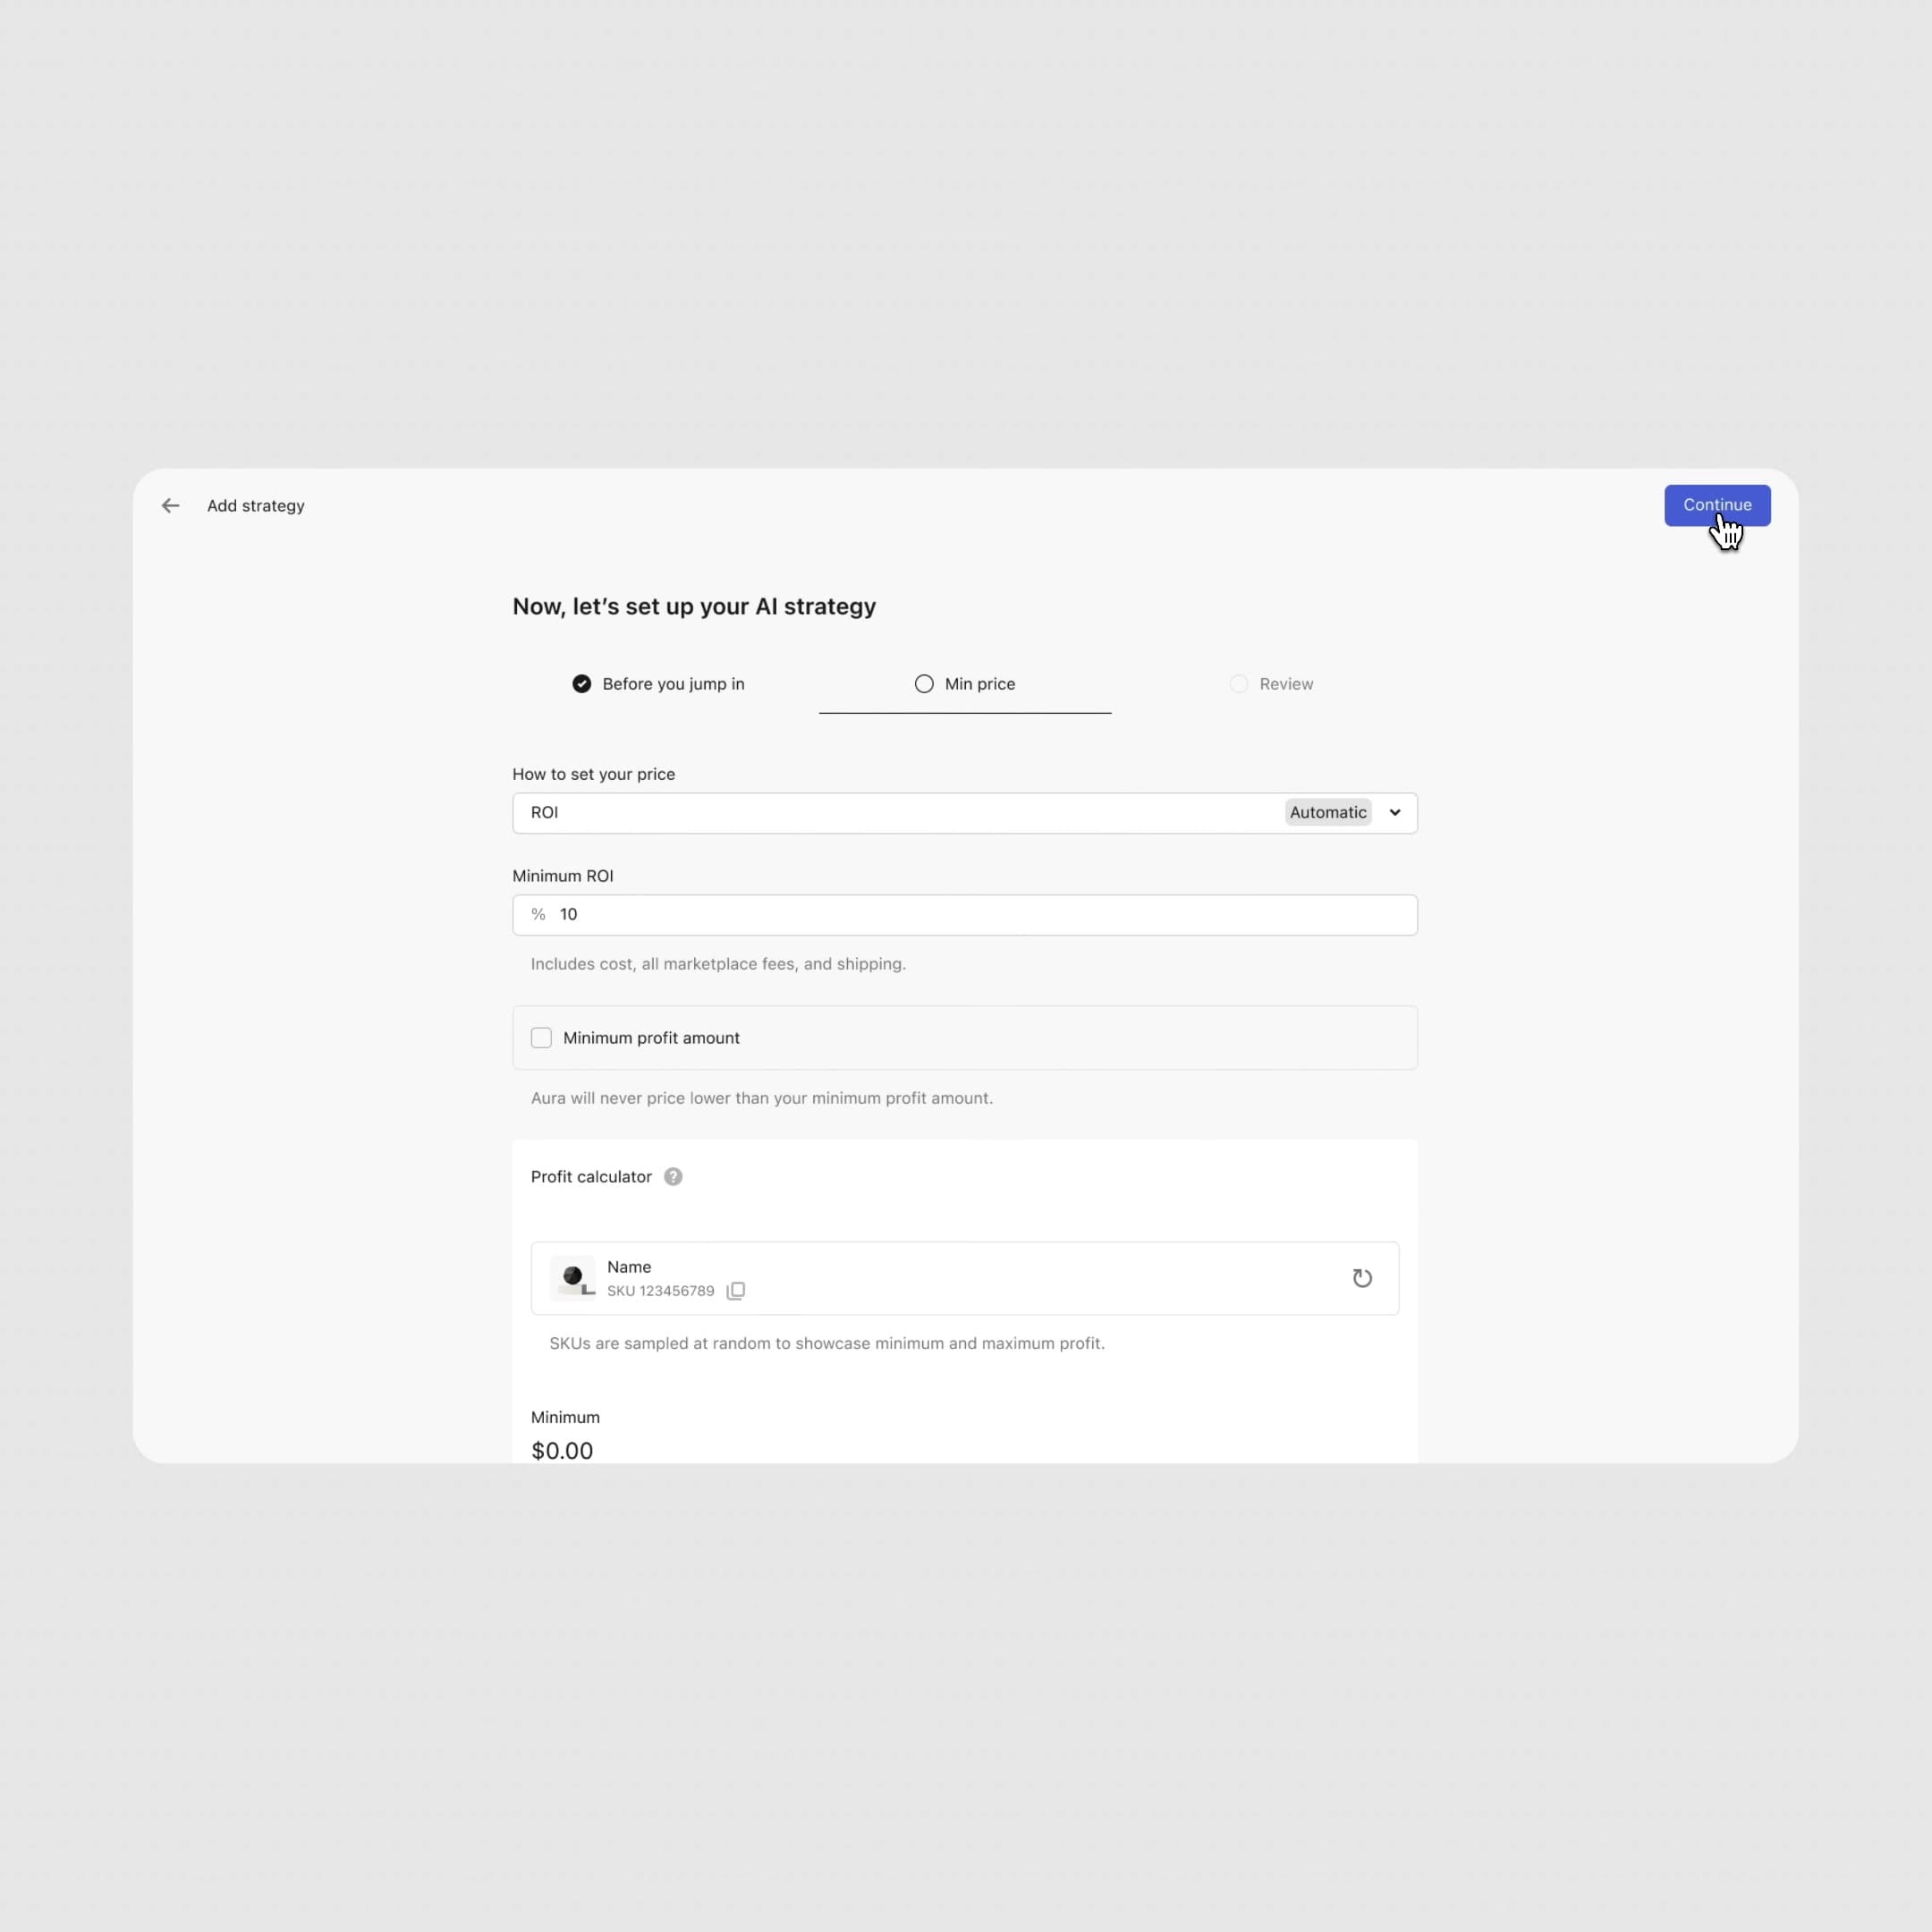Screen dimensions: 1932x1932
Task: Enable the Minimum profit amount checkbox
Action: click(x=541, y=1038)
